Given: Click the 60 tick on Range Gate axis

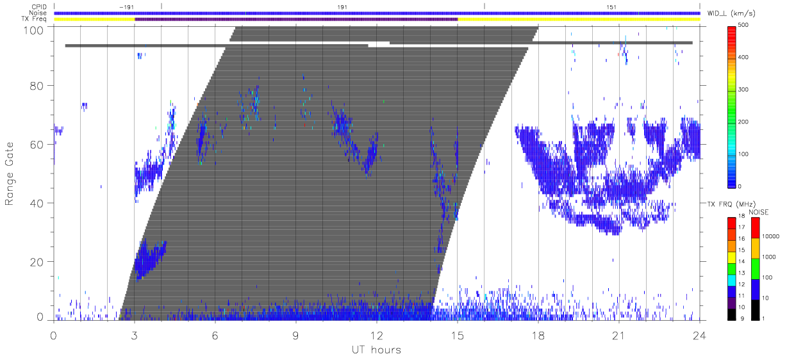Looking at the screenshot, I should tap(37, 144).
